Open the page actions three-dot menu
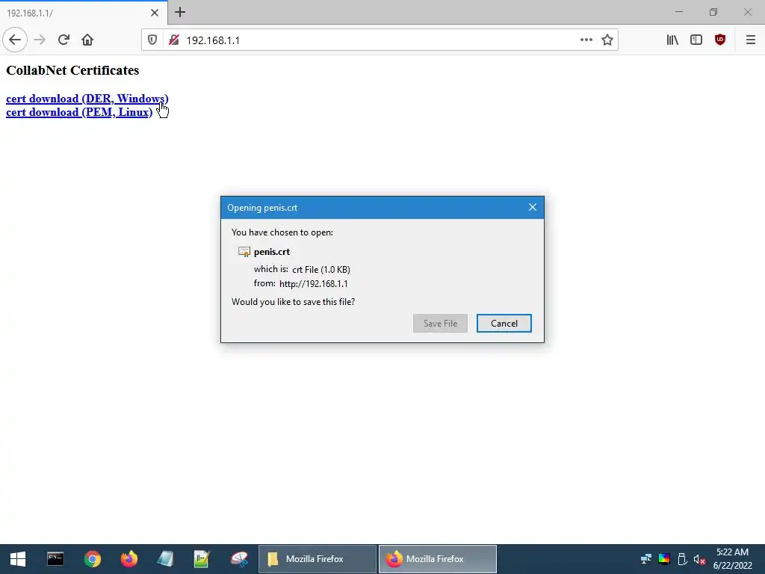The image size is (765, 574). 586,40
